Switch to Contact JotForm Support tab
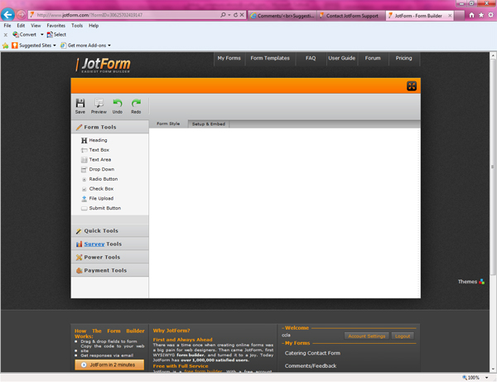This screenshot has width=497, height=382. click(x=351, y=16)
